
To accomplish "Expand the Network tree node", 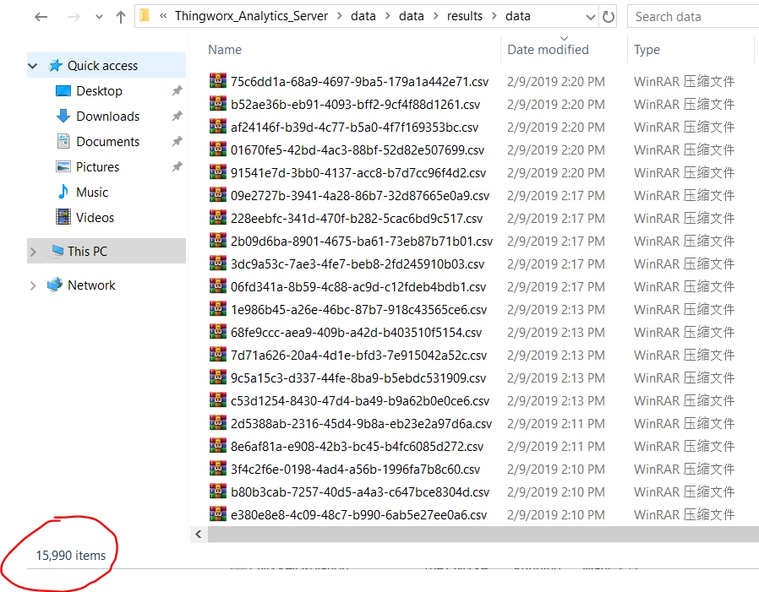I will pos(33,285).
